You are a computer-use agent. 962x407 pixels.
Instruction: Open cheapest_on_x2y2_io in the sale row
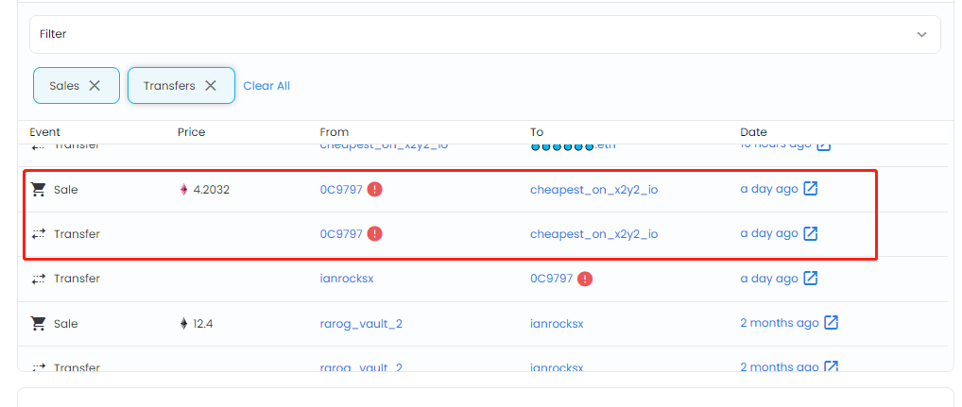click(x=593, y=189)
